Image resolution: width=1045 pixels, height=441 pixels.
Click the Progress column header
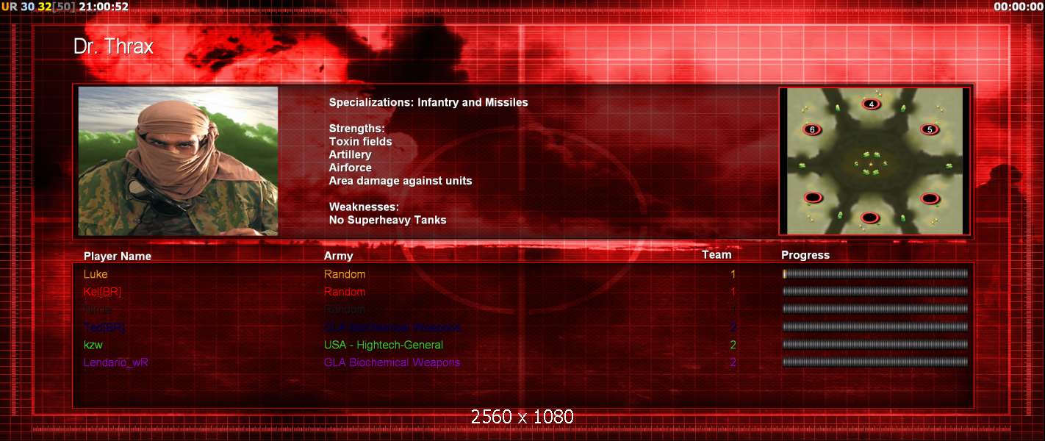coord(805,255)
